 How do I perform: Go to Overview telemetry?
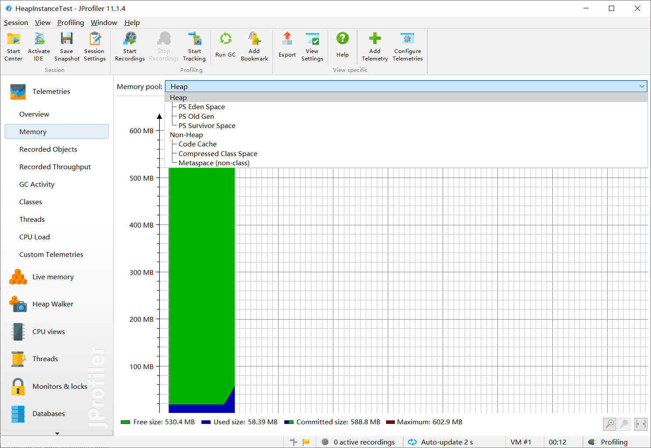(57, 114)
